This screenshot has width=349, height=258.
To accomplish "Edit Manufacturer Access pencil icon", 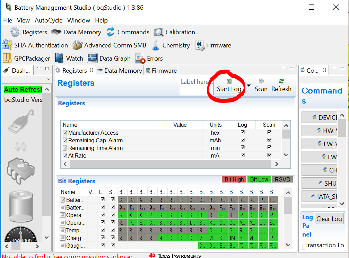I will click(x=65, y=133).
